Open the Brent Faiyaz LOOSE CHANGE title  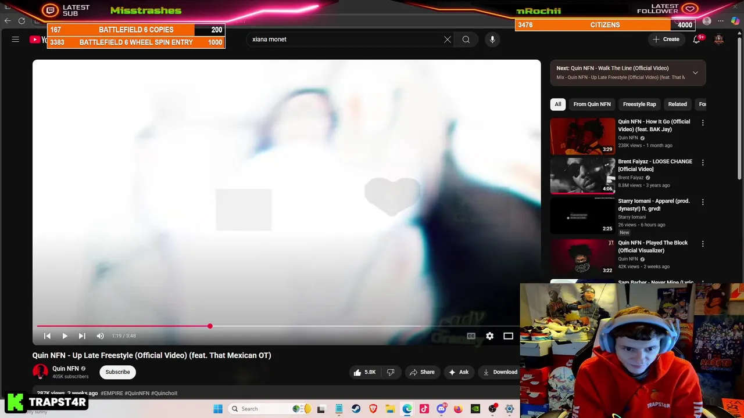tap(655, 165)
